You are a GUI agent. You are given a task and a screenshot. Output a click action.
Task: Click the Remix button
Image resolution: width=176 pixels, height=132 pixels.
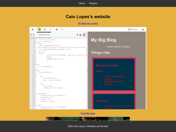[133, 29]
